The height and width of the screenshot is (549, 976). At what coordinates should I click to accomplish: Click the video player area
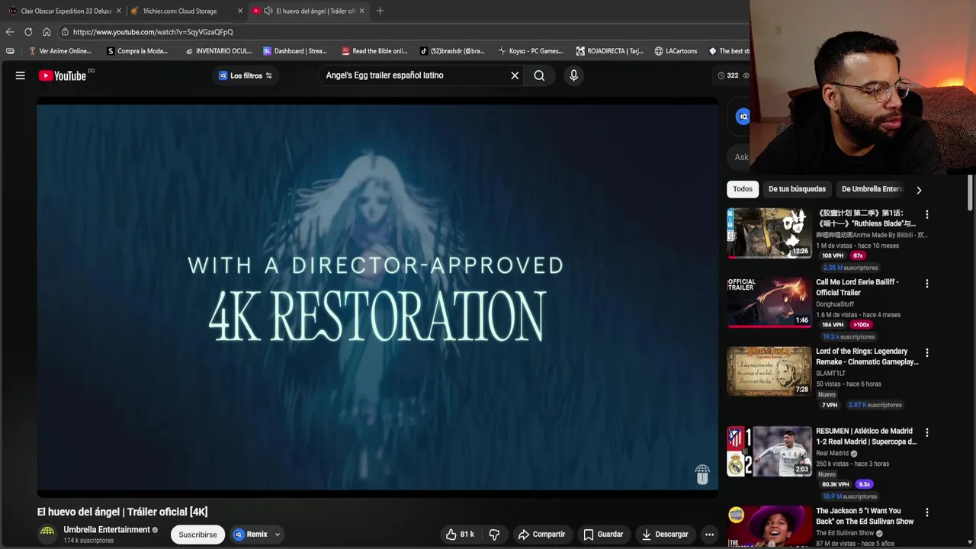click(377, 297)
